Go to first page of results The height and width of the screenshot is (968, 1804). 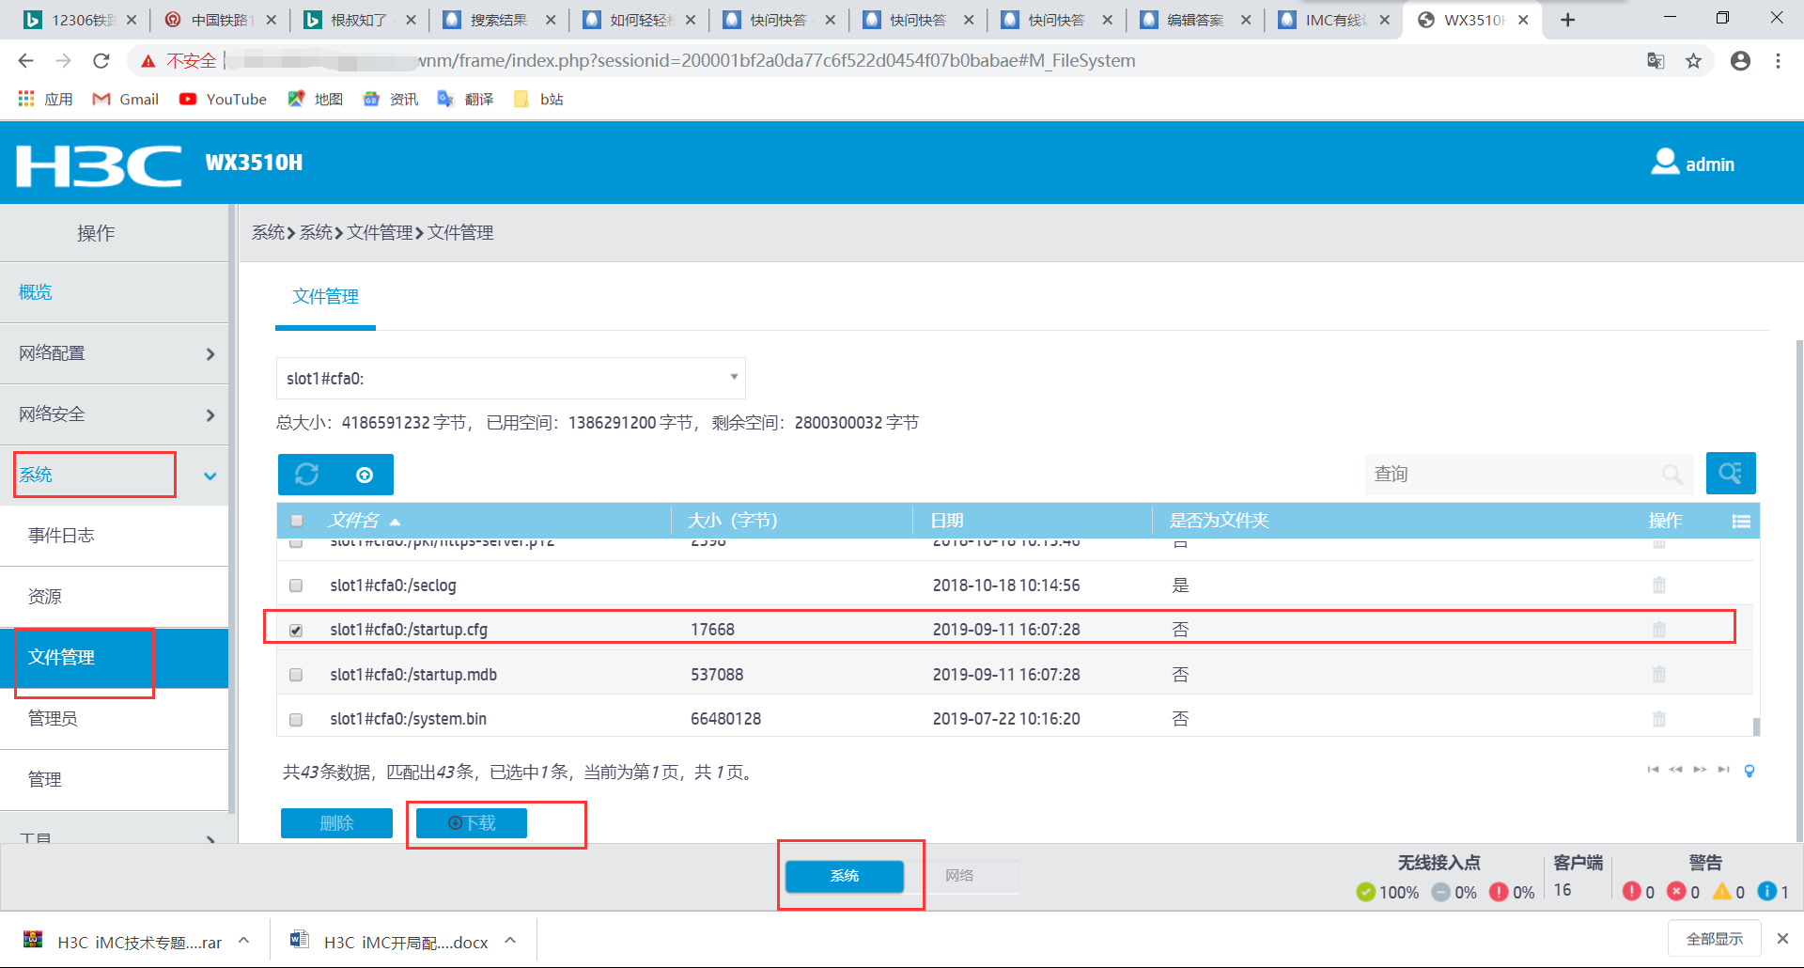1653,770
